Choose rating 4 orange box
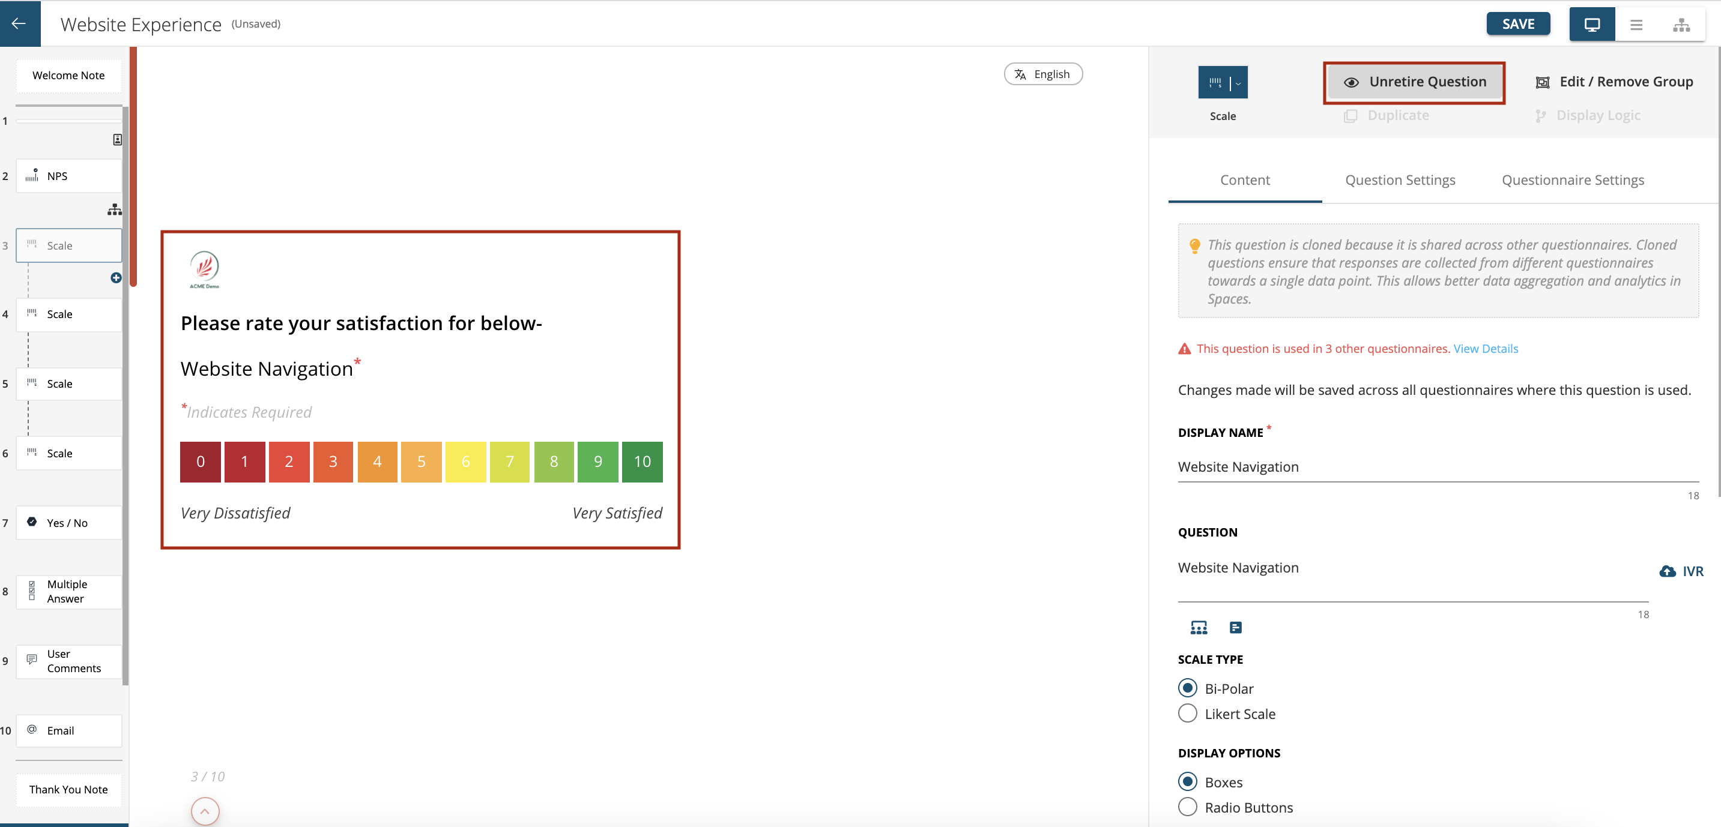Screen dimensions: 1721x827 click(377, 462)
